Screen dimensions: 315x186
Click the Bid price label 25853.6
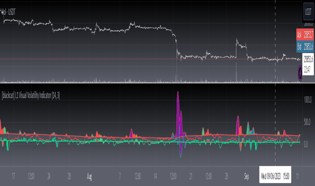305,47
